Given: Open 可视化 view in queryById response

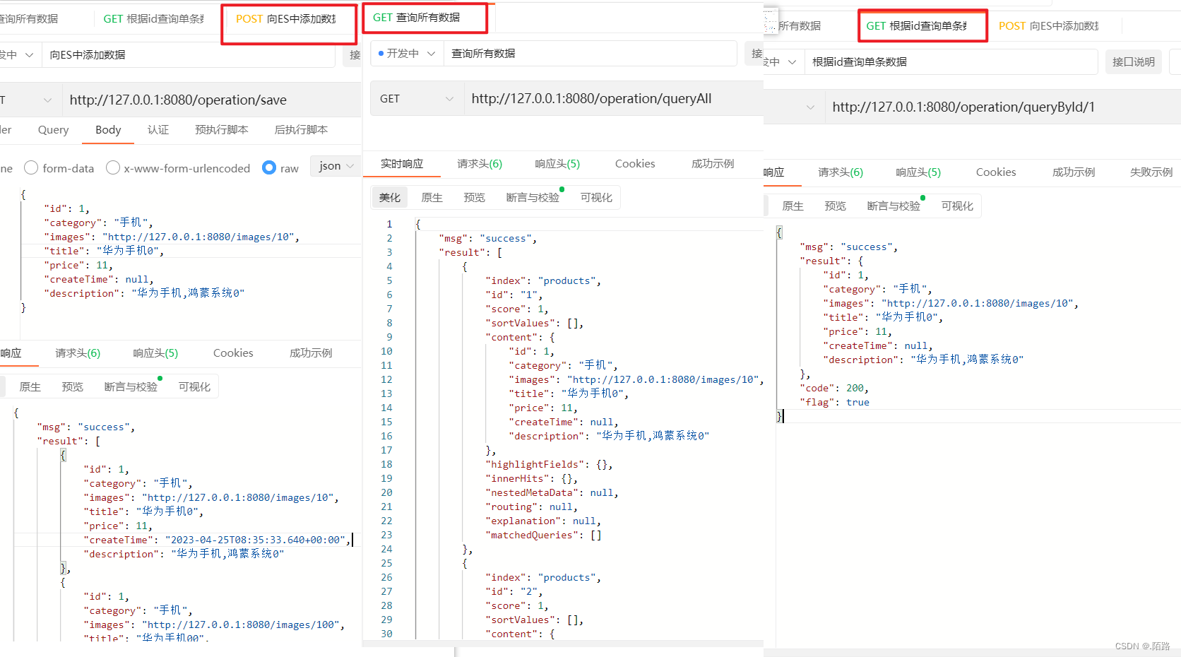Looking at the screenshot, I should (x=957, y=206).
